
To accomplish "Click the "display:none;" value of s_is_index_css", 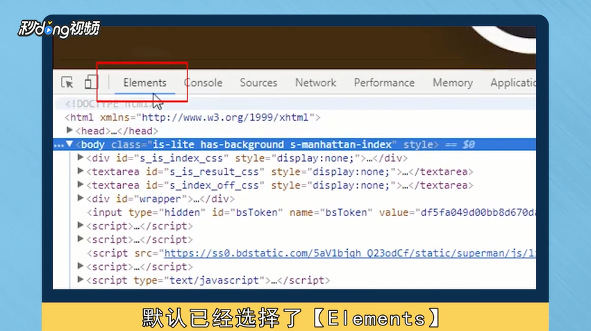I will click(x=315, y=158).
